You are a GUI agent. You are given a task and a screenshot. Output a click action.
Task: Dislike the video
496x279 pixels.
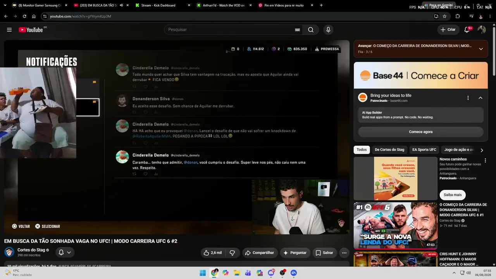(232, 253)
